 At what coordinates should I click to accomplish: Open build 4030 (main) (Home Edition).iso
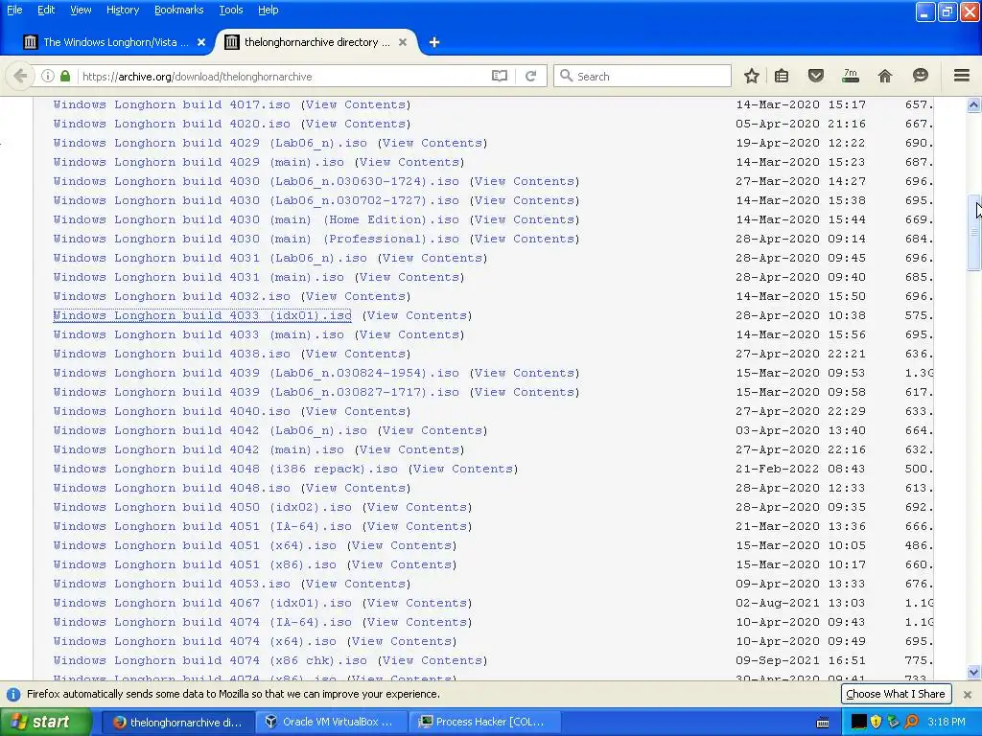point(256,219)
